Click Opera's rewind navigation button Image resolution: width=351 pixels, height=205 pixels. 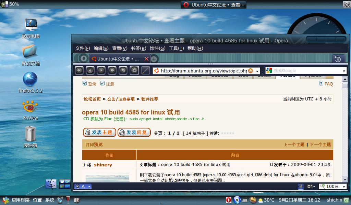pyautogui.click(x=79, y=70)
